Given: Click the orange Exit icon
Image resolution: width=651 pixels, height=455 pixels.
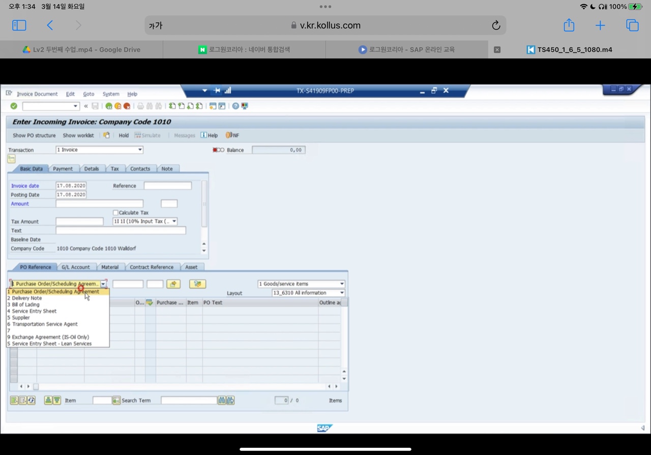Looking at the screenshot, I should 118,106.
